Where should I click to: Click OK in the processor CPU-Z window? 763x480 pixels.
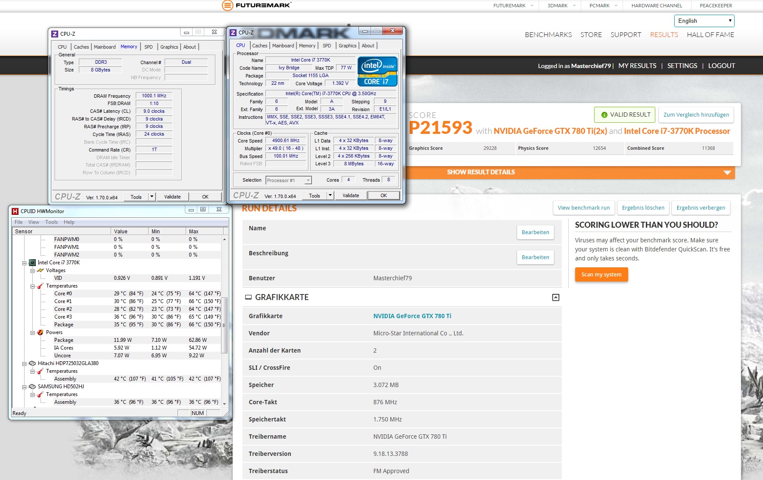click(x=383, y=195)
